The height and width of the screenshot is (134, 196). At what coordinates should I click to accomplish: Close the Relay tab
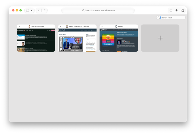pyautogui.click(x=102, y=27)
